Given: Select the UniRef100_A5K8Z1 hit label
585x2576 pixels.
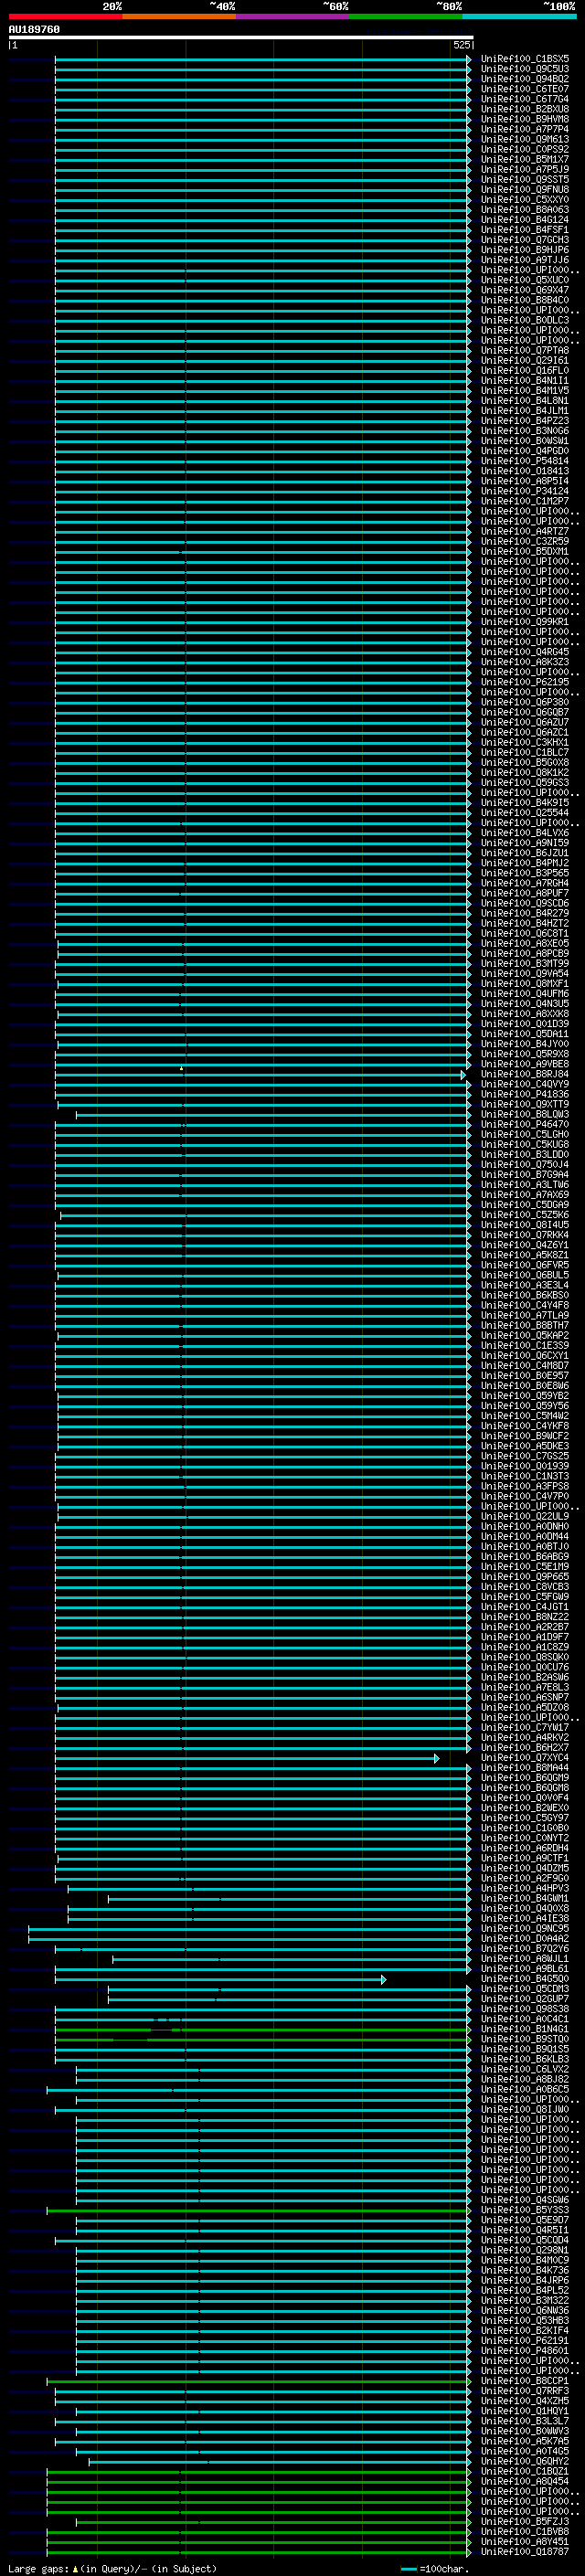Looking at the screenshot, I should pyautogui.click(x=524, y=1255).
